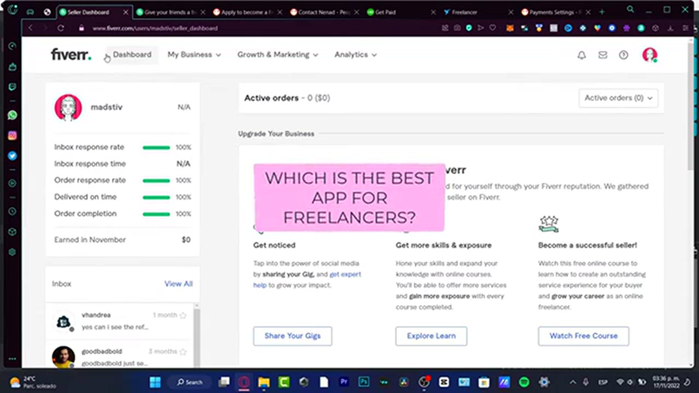
Task: Click the Earned in November amount
Action: [186, 240]
